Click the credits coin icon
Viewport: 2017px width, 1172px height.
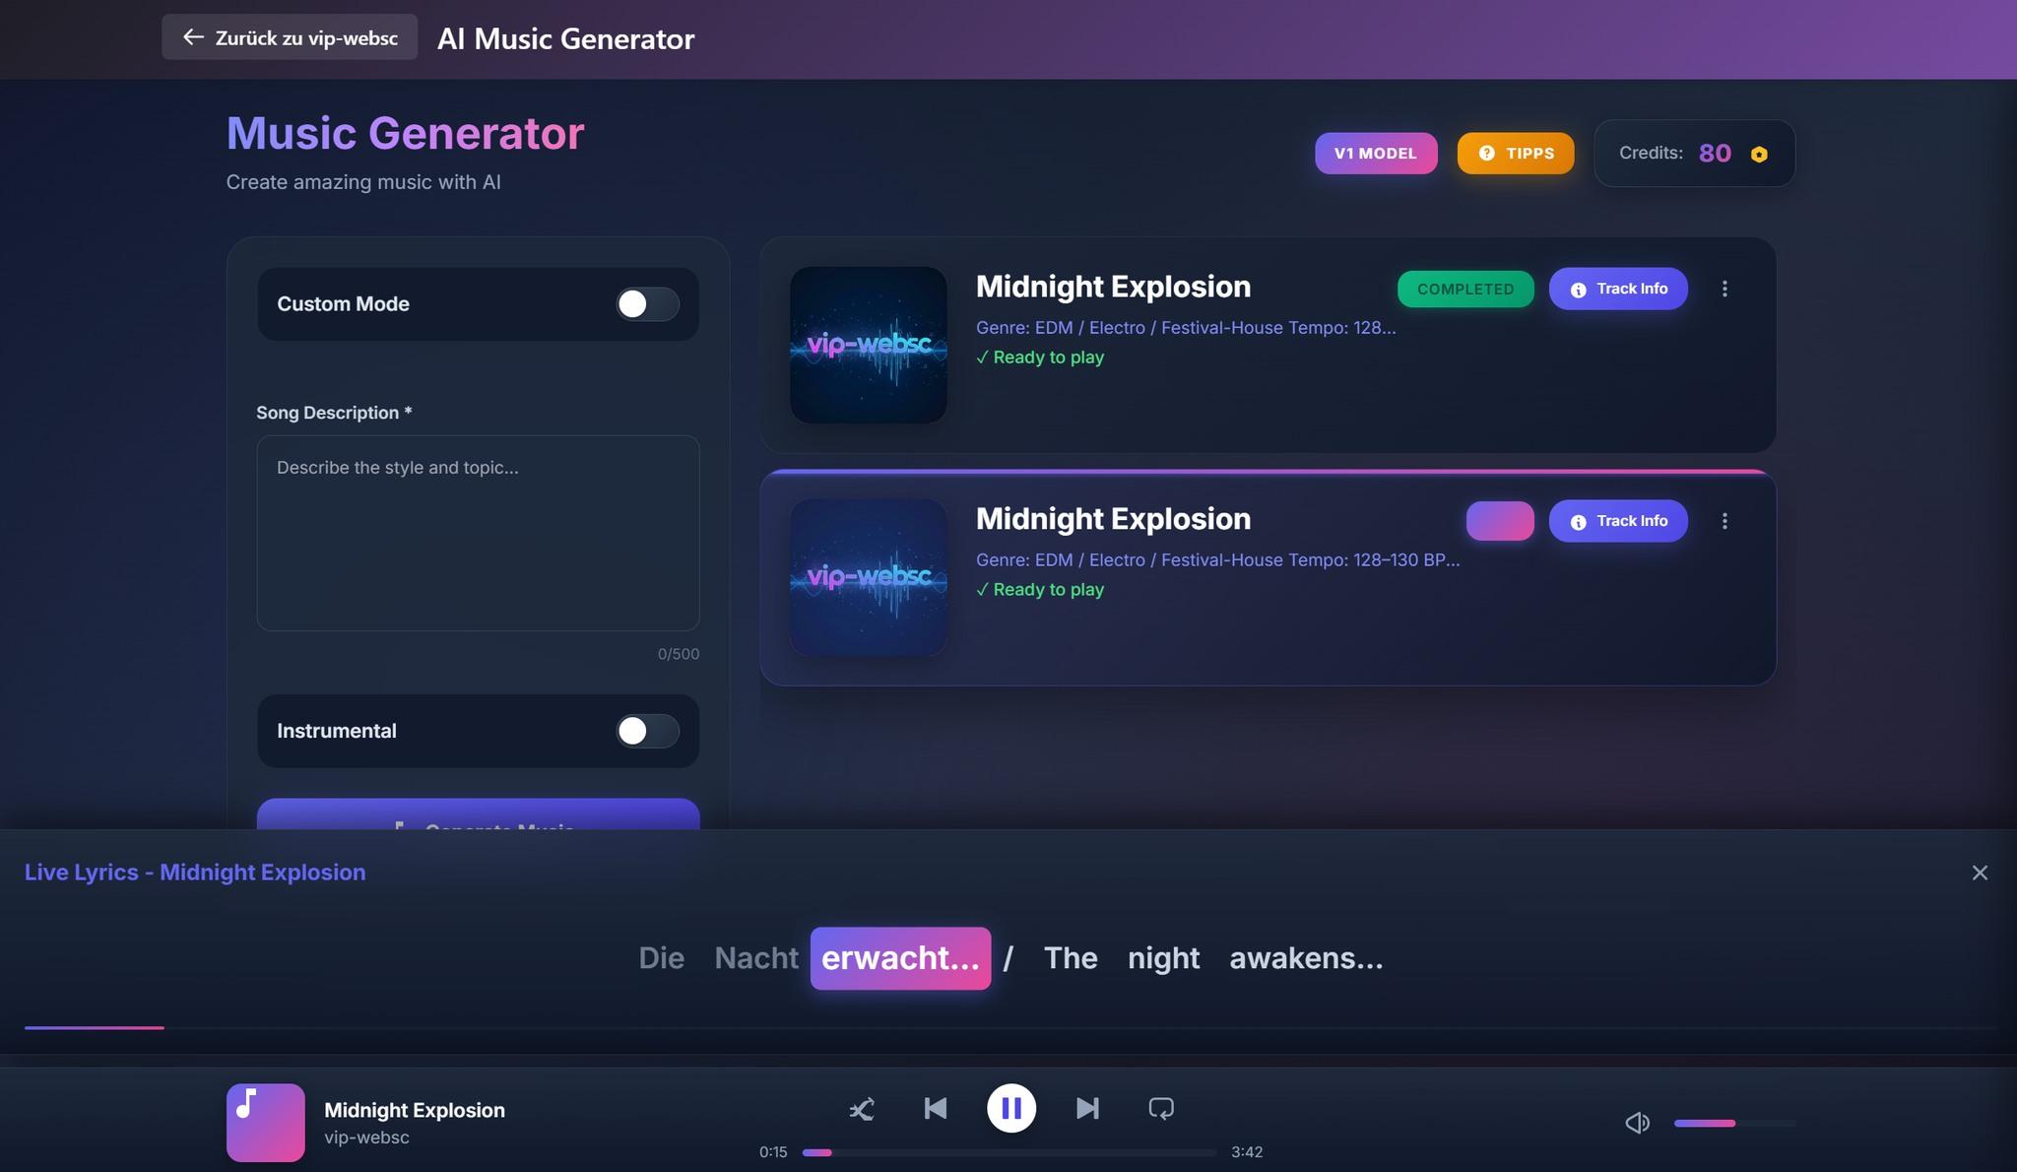coord(1759,155)
